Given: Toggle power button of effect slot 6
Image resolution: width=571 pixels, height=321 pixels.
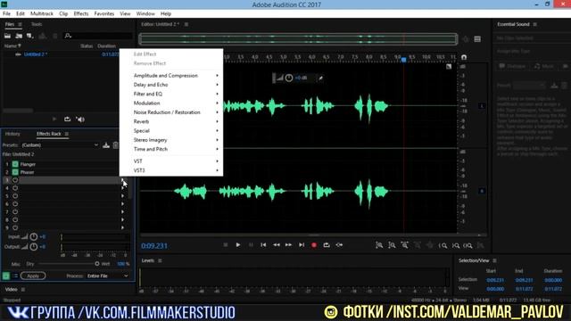Looking at the screenshot, I should [x=15, y=204].
